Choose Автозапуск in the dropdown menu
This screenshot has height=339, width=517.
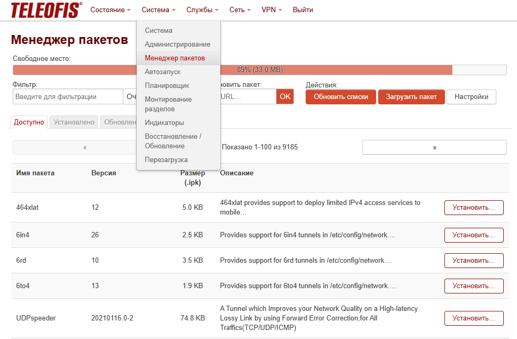163,72
